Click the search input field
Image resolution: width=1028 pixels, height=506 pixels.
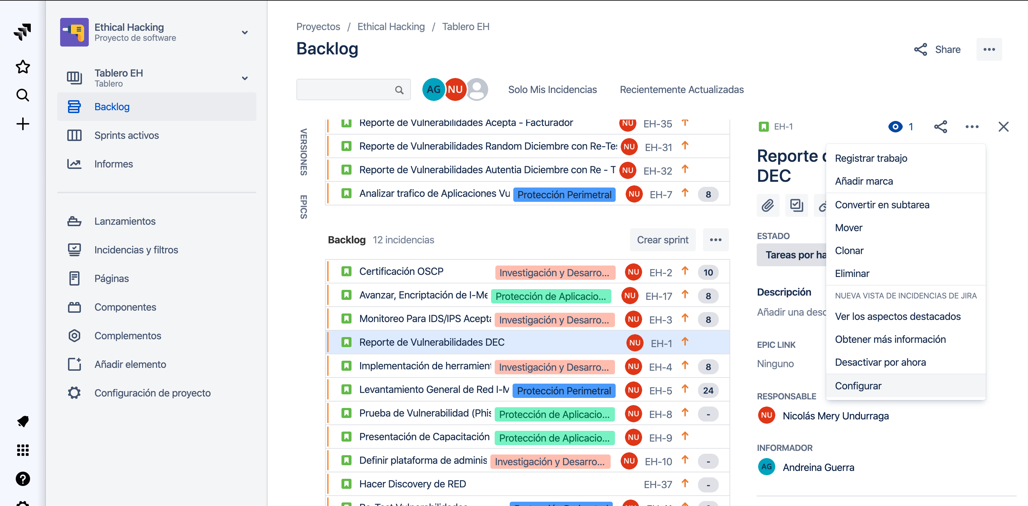click(351, 90)
